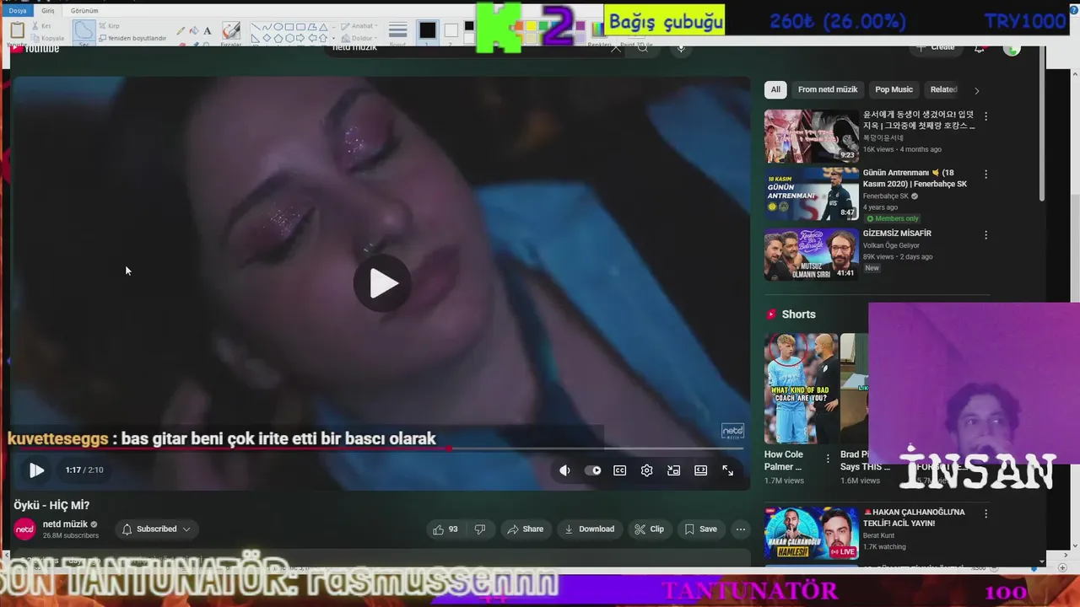Select the From netd müzik chip
Image resolution: width=1080 pixels, height=607 pixels.
click(x=828, y=90)
